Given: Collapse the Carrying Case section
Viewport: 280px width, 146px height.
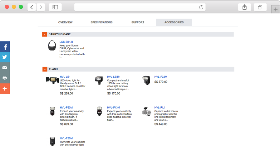Looking at the screenshot, I should tap(44, 34).
